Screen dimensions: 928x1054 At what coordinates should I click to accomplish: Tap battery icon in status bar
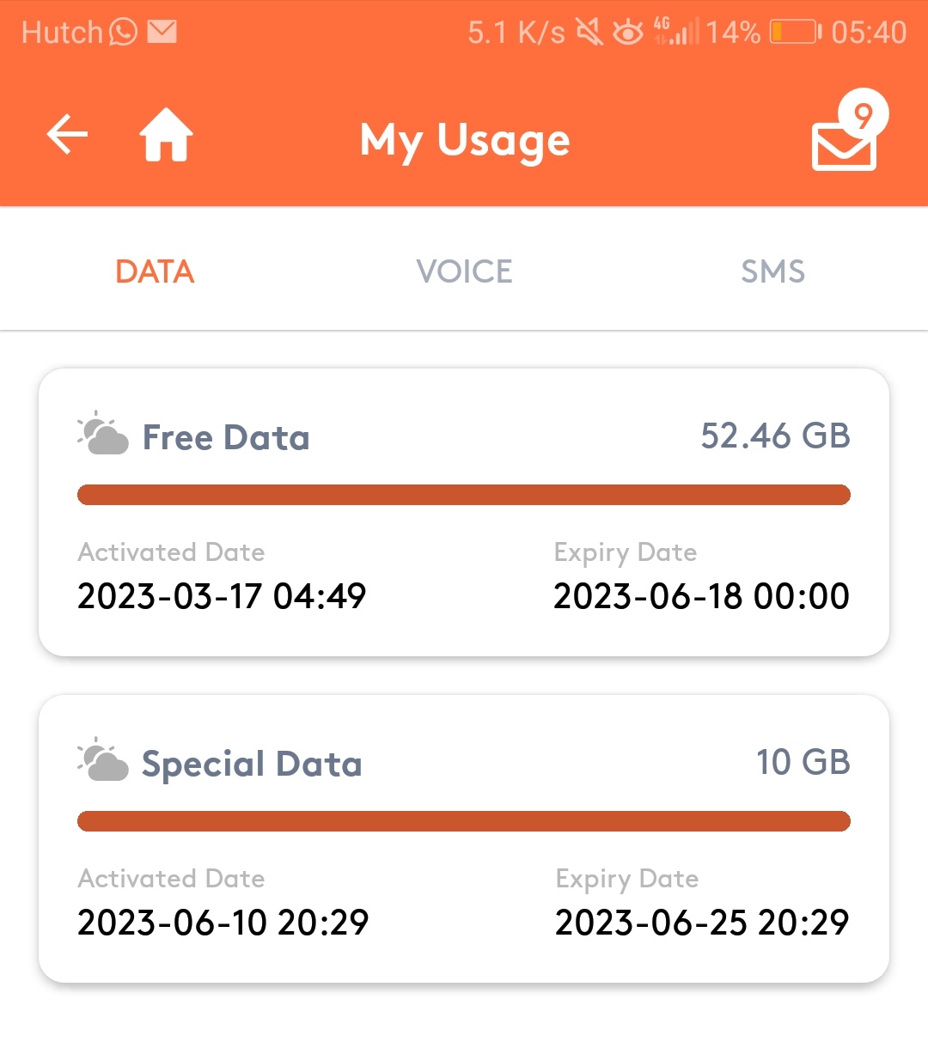click(796, 33)
